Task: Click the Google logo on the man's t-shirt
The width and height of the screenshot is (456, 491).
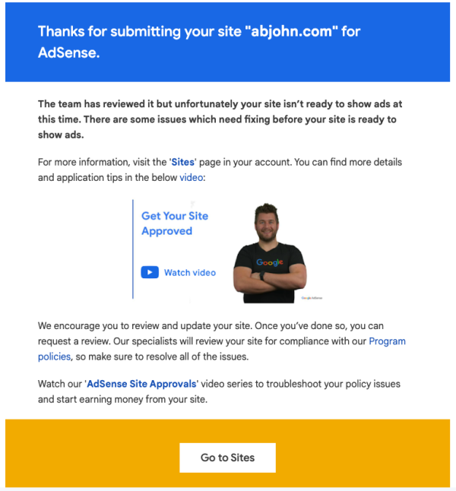Action: point(270,263)
